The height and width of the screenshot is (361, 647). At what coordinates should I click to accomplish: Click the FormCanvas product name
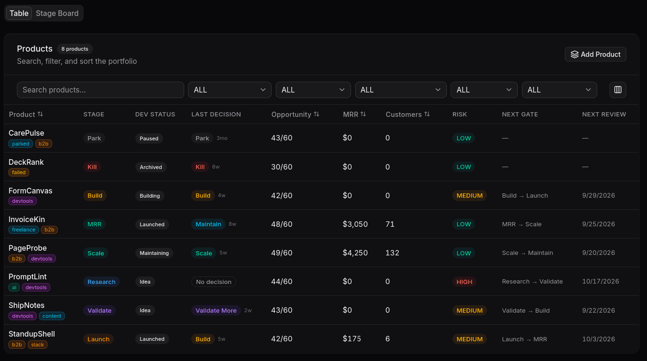[x=31, y=191]
